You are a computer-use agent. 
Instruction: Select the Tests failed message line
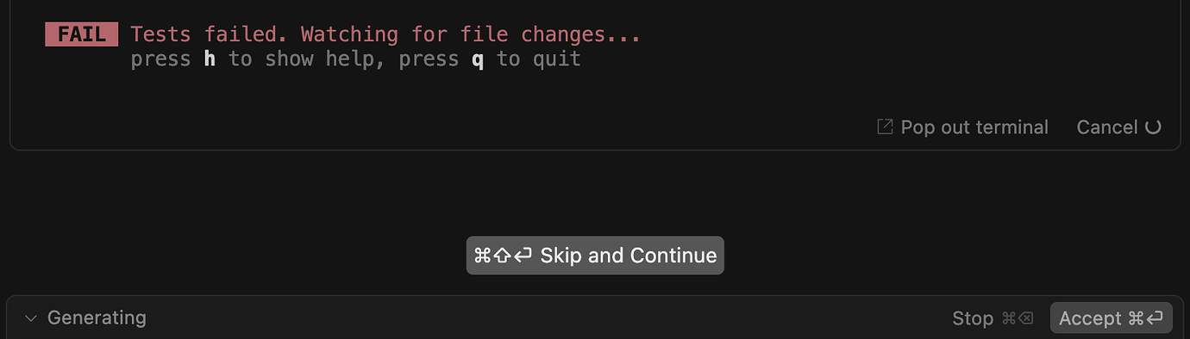(x=385, y=34)
